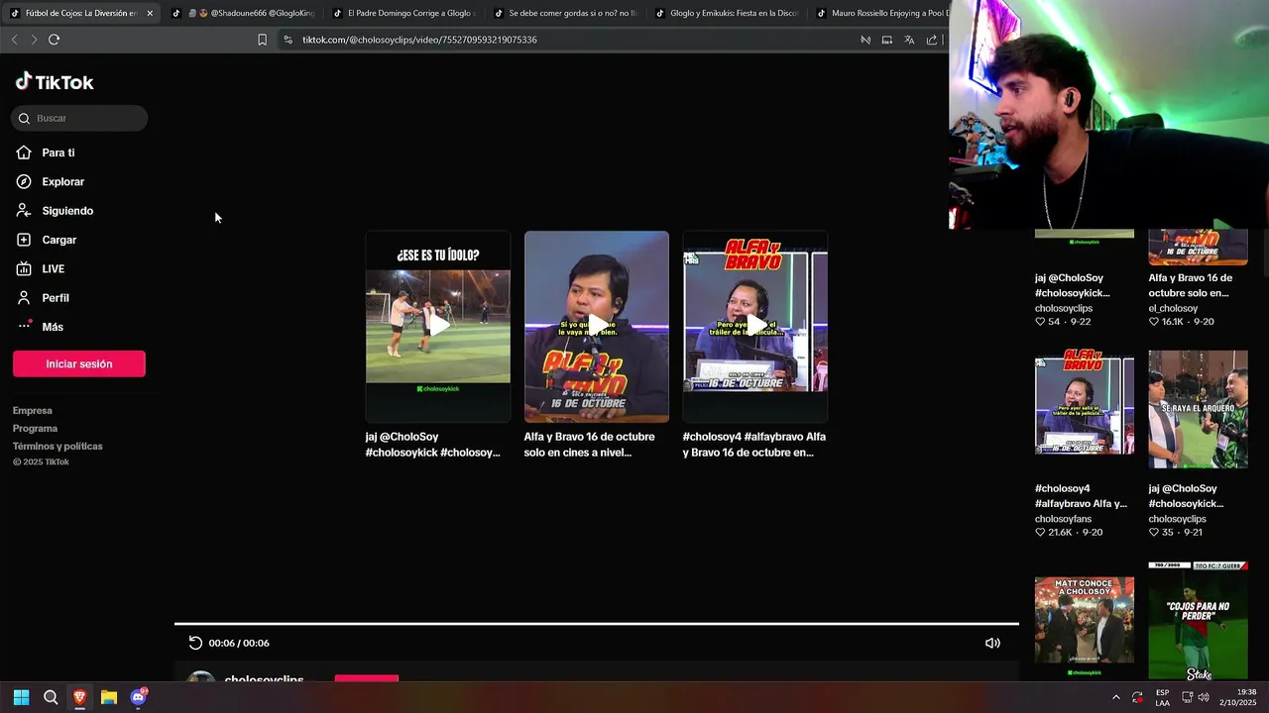Open Términos y políticas link

[58, 446]
